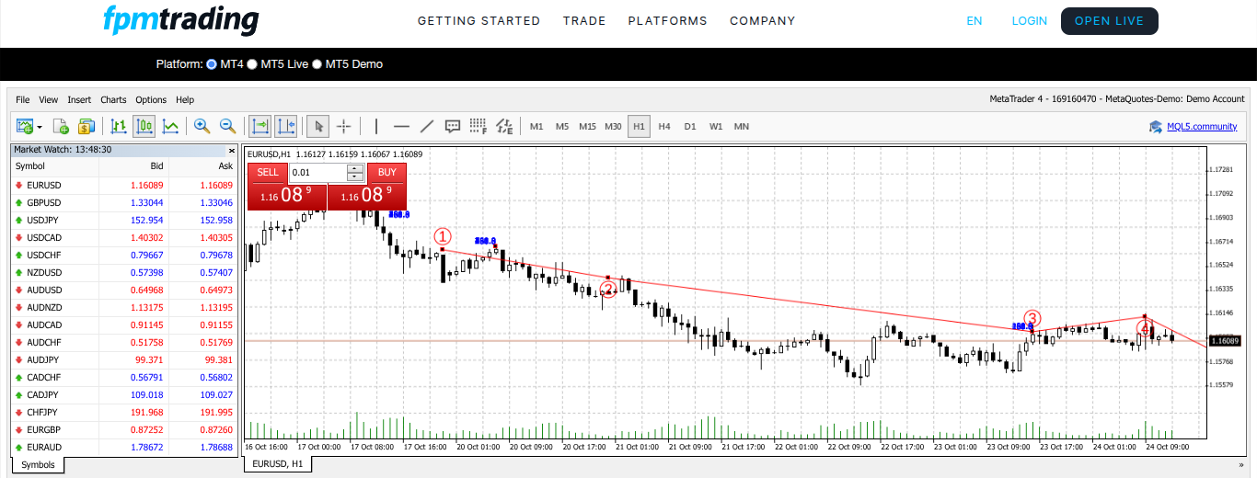
Task: Open the View menu
Action: [49, 99]
